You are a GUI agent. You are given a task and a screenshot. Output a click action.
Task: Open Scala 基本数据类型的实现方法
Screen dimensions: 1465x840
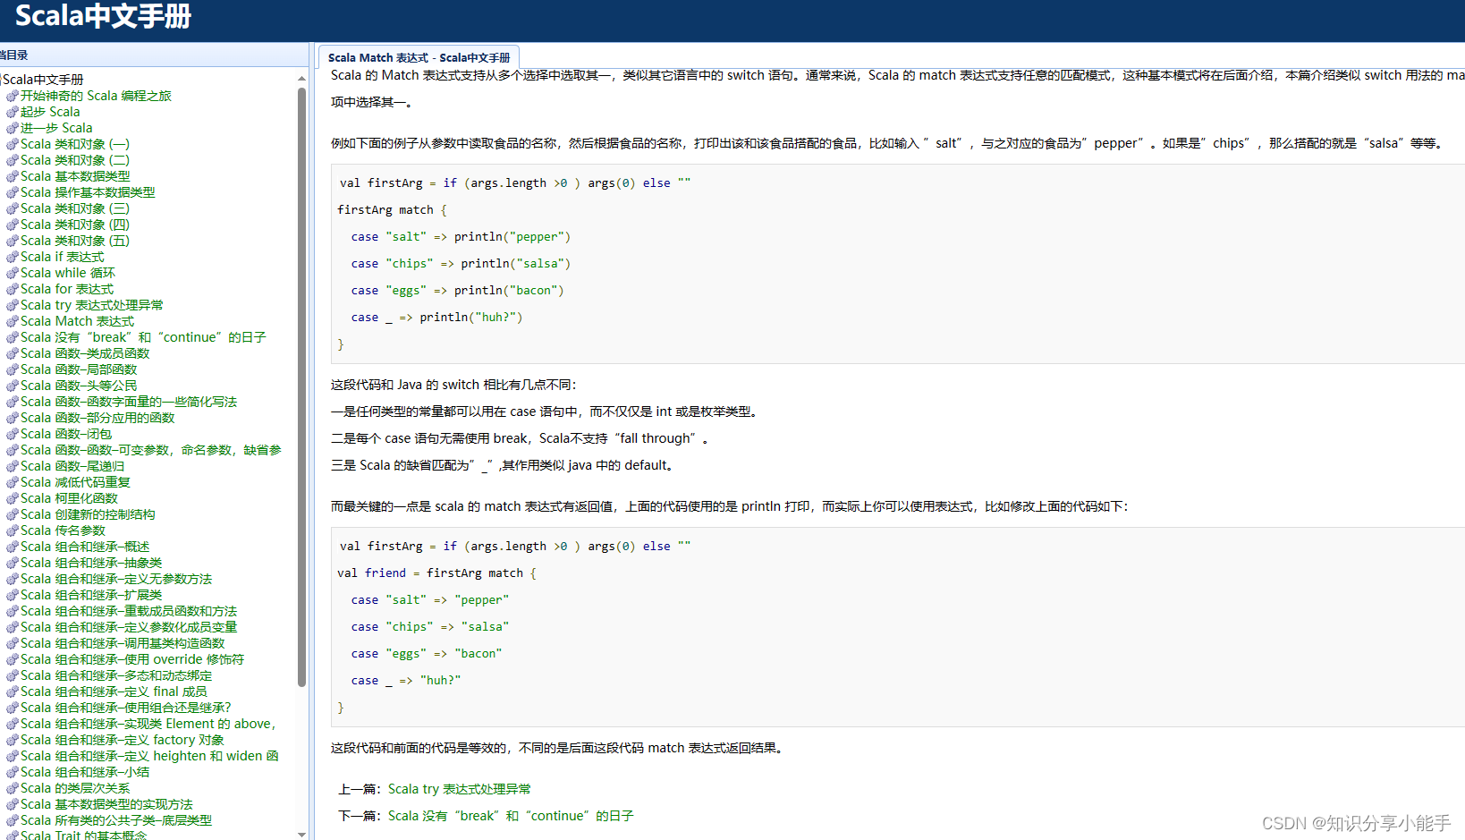click(106, 804)
